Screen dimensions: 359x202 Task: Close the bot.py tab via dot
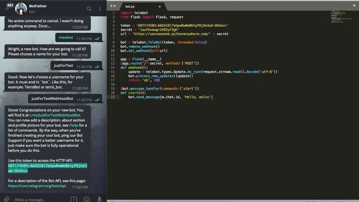[159, 7]
